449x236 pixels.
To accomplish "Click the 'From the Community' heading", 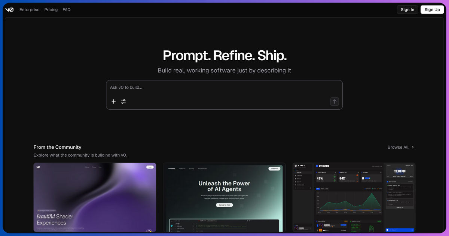I will [58, 147].
